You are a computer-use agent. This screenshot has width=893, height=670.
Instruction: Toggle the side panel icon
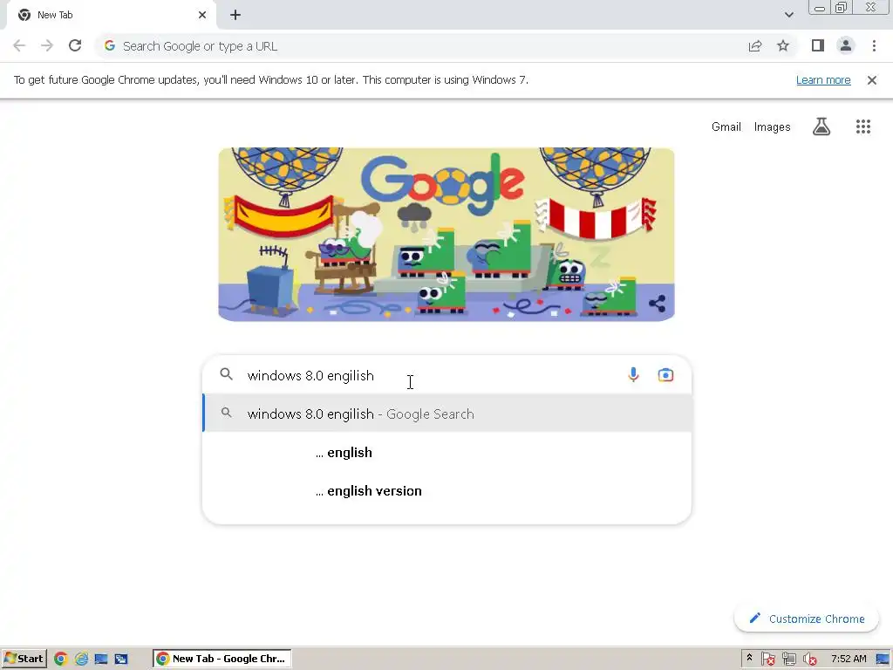tap(818, 45)
